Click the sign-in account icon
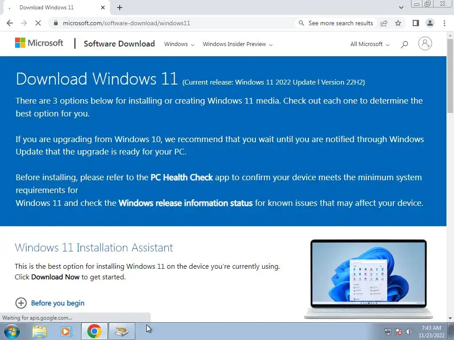This screenshot has height=340, width=454. [425, 44]
